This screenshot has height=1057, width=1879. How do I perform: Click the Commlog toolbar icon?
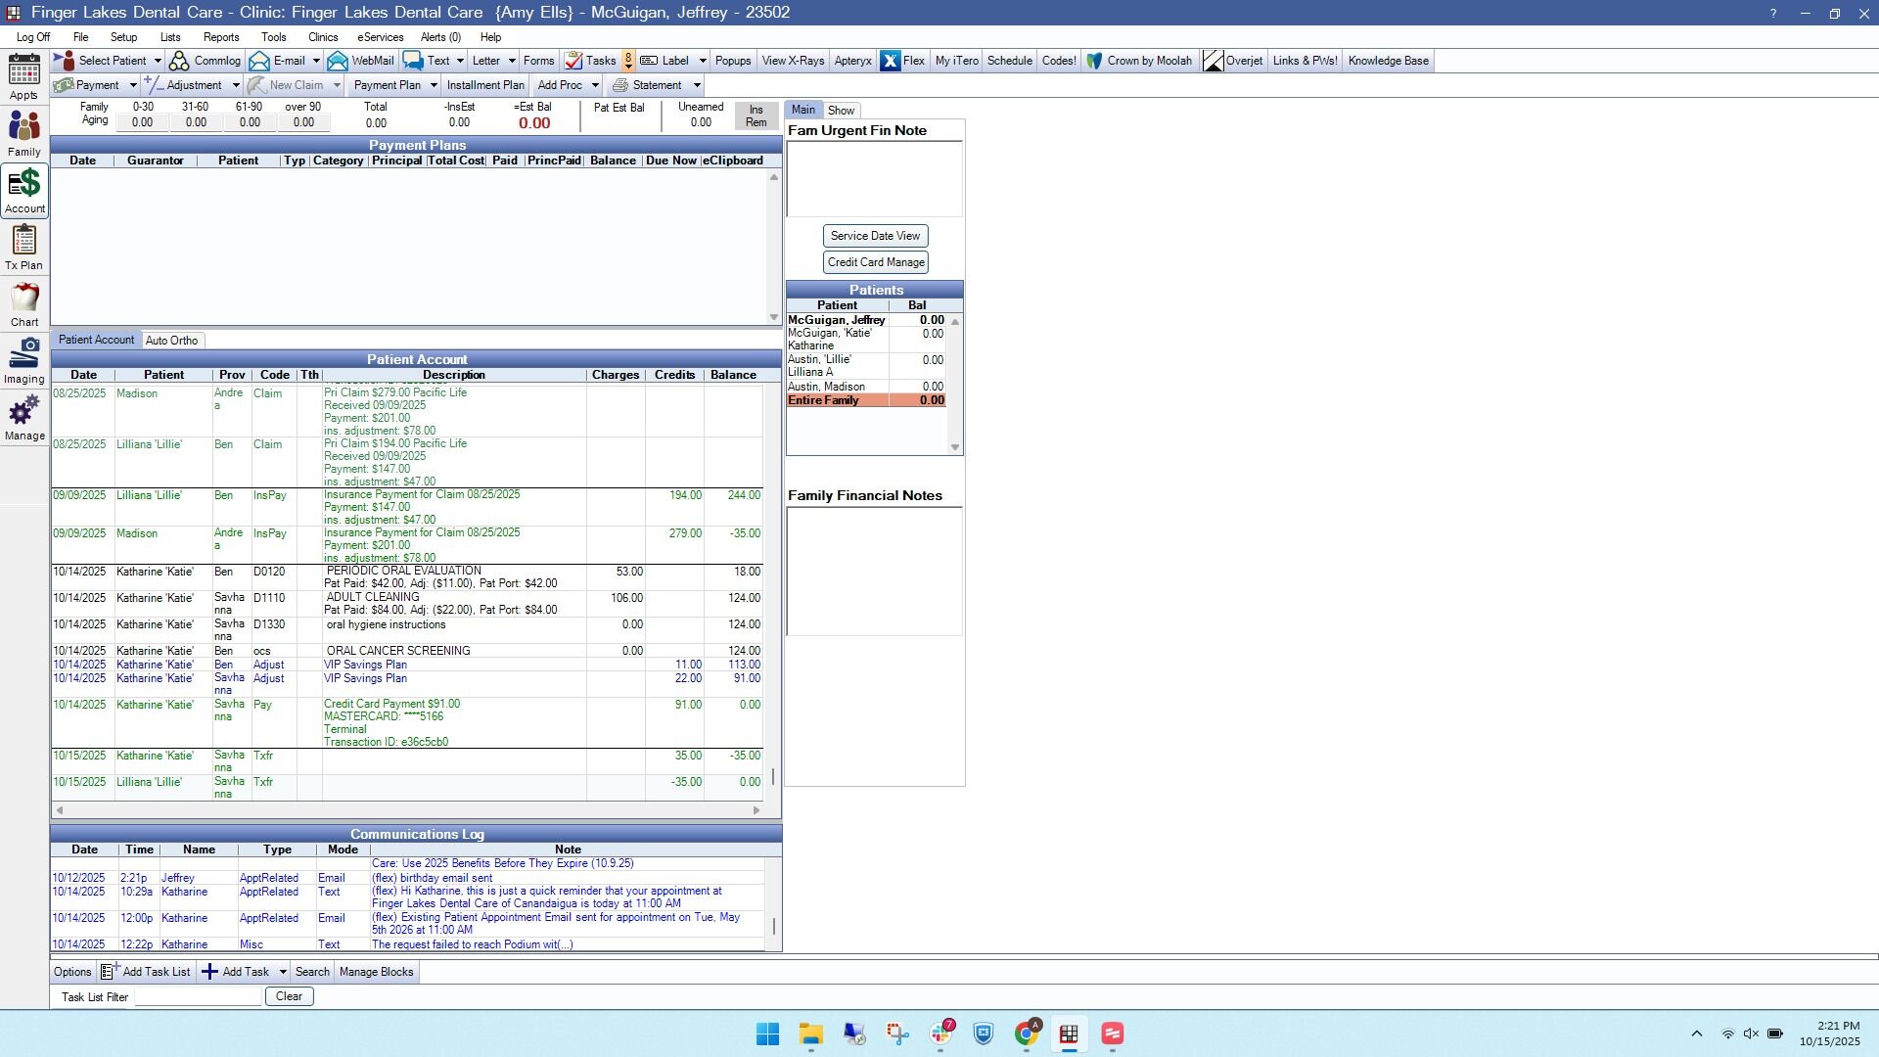click(x=205, y=61)
